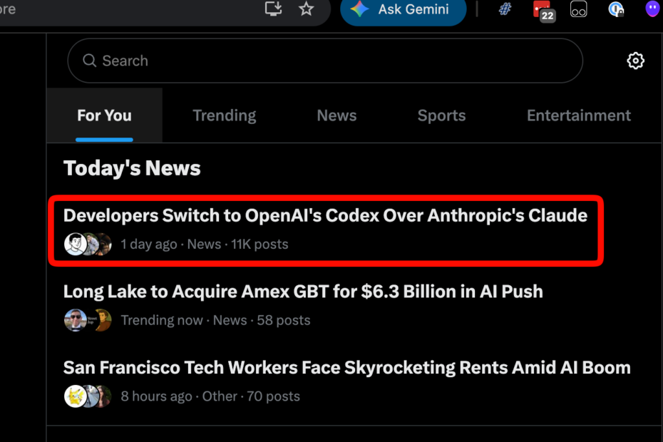Open the Sports tab
This screenshot has width=663, height=442.
point(441,115)
